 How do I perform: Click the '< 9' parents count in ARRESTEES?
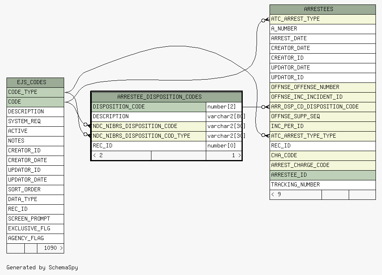click(296, 195)
